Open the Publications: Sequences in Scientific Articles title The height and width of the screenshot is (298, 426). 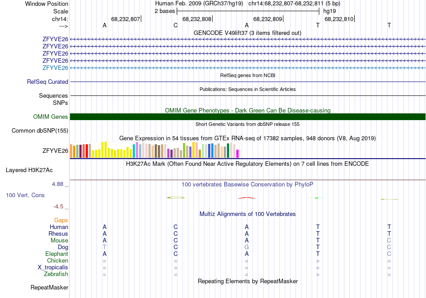[x=248, y=89]
